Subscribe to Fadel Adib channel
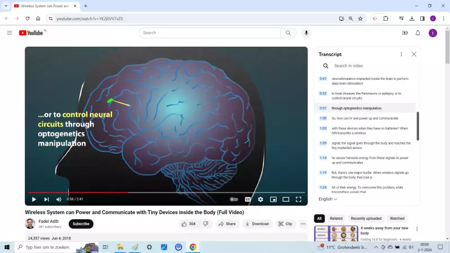 point(81,224)
